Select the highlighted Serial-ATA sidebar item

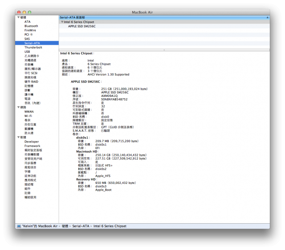click(37, 43)
